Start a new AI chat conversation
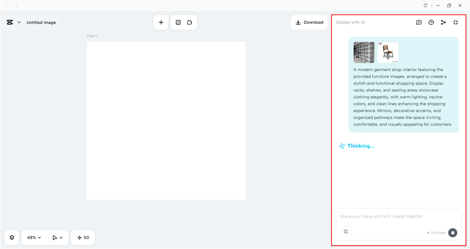The width and height of the screenshot is (470, 249). 419,22
